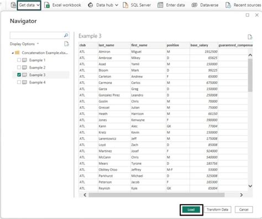
Task: Open Recent sources
Action: click(247, 5)
